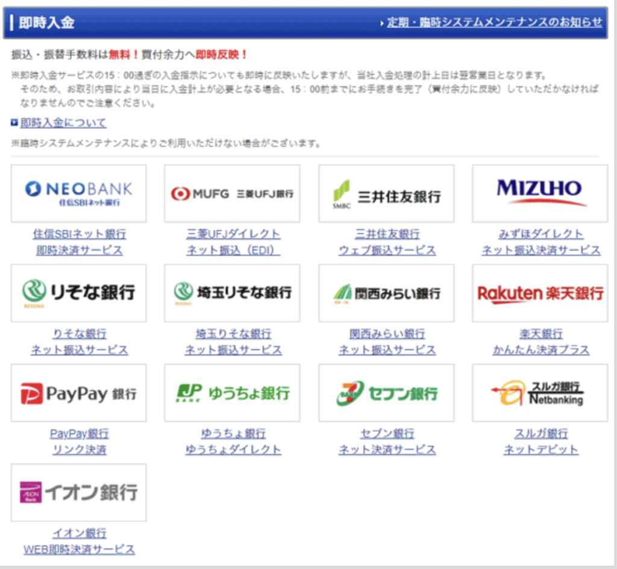Open 三菱UFJダイレクト ネット振込（EDI）link
Image resolution: width=617 pixels, height=569 pixels.
[233, 242]
